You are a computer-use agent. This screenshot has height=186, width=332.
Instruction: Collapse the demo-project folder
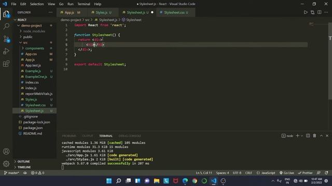pos(35,25)
